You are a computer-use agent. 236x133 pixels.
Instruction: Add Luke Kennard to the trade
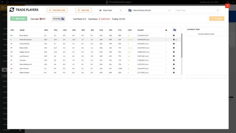(x=174, y=56)
